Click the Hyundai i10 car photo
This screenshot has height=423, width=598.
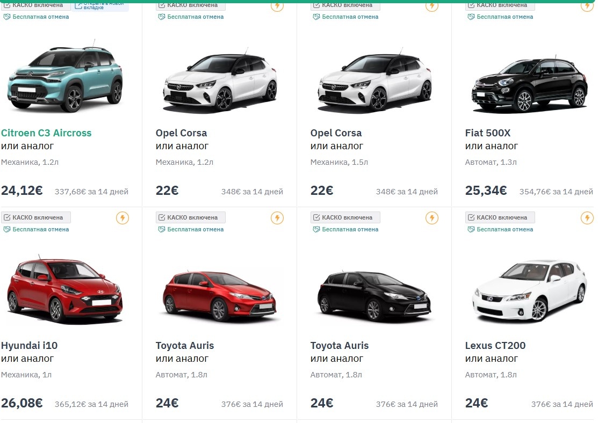pos(64,291)
